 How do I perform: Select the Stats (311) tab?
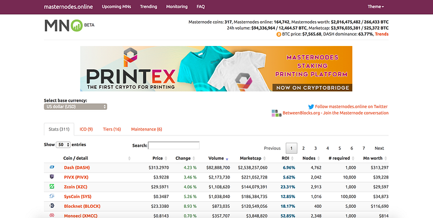(x=59, y=129)
